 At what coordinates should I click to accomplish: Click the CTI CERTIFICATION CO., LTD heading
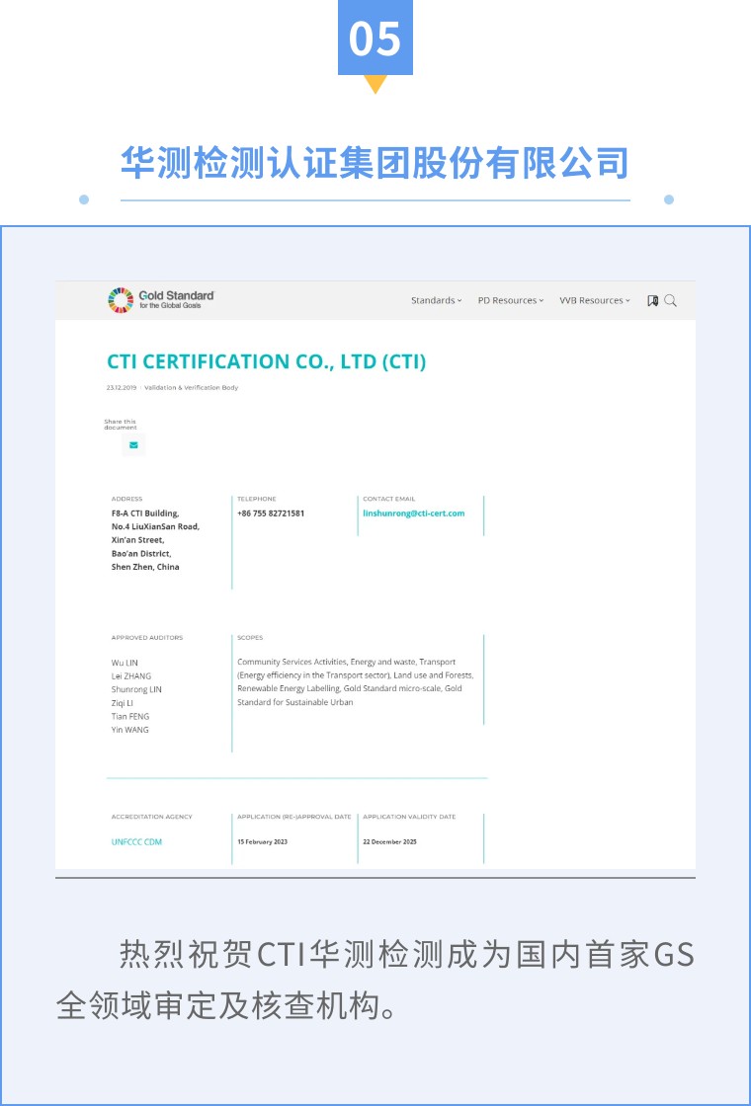(267, 361)
